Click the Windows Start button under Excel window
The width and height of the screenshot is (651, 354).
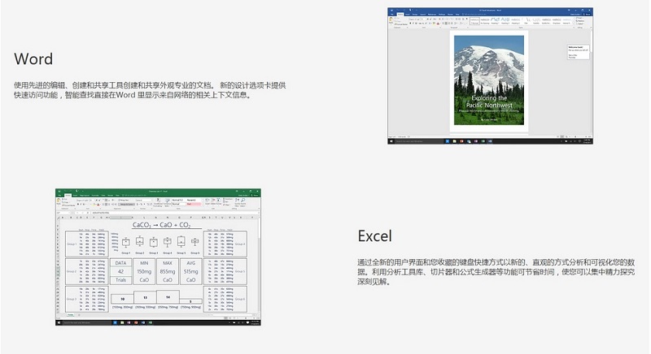[58, 323]
